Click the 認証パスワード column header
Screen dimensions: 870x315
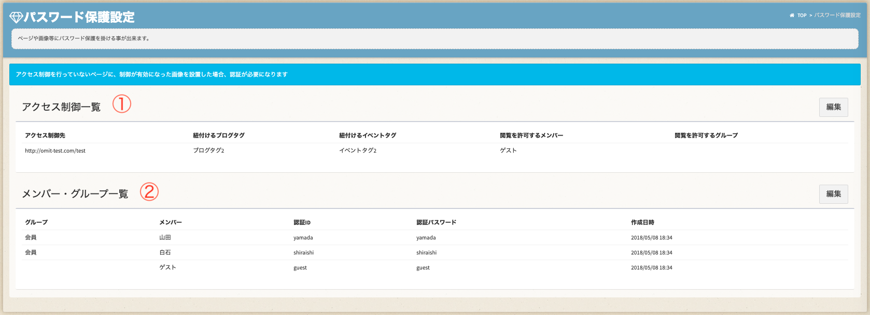click(x=436, y=222)
